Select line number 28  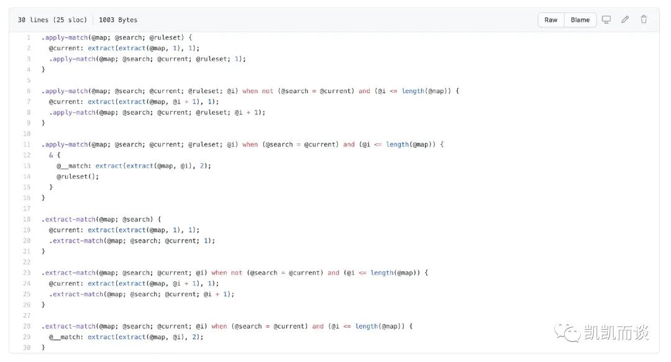27,327
